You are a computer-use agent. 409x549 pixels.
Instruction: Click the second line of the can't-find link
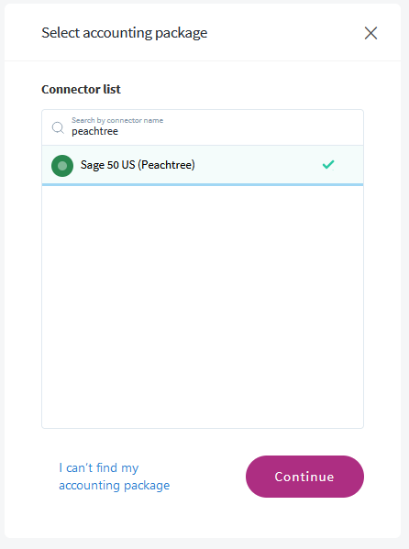click(x=115, y=485)
